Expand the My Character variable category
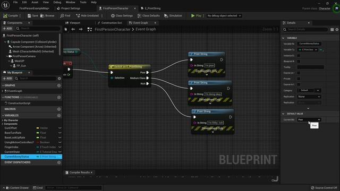The image size is (340, 191). [3, 120]
